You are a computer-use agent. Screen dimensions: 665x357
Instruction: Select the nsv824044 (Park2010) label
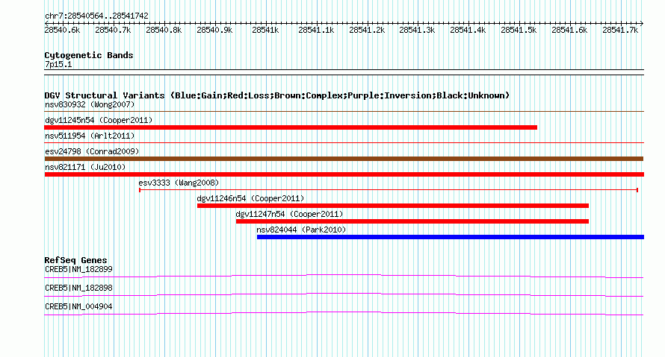pyautogui.click(x=302, y=230)
